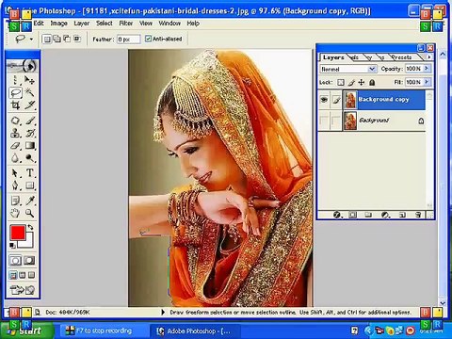Screen dimensions: 452x339
Task: Select the Type tool
Action: pyautogui.click(x=30, y=173)
